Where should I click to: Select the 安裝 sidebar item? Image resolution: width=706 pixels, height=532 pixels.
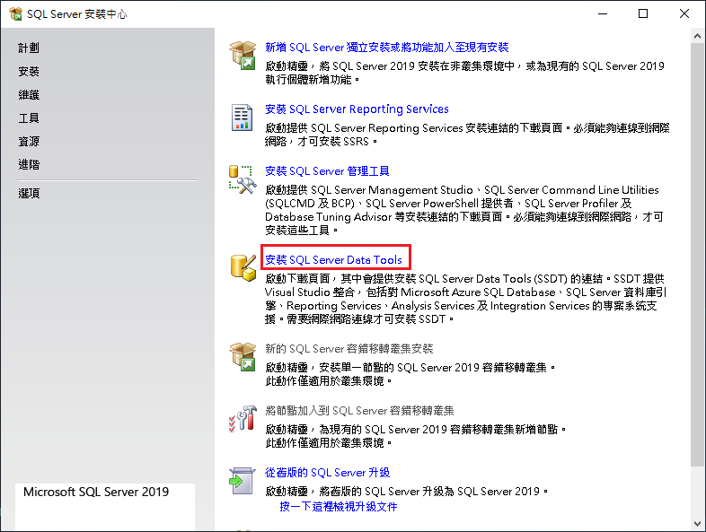[x=29, y=71]
